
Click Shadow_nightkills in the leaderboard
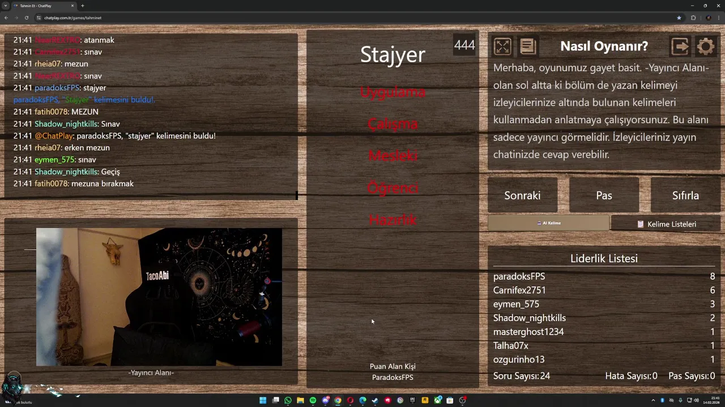tap(530, 318)
